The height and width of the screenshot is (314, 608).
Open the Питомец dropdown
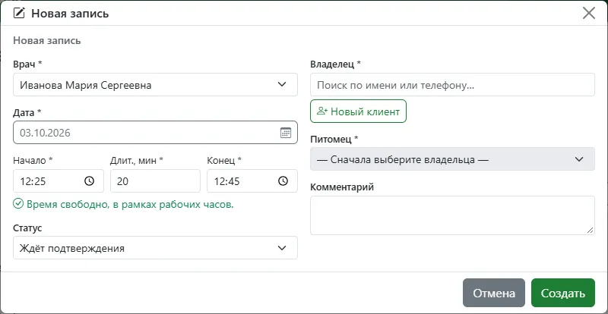point(452,159)
